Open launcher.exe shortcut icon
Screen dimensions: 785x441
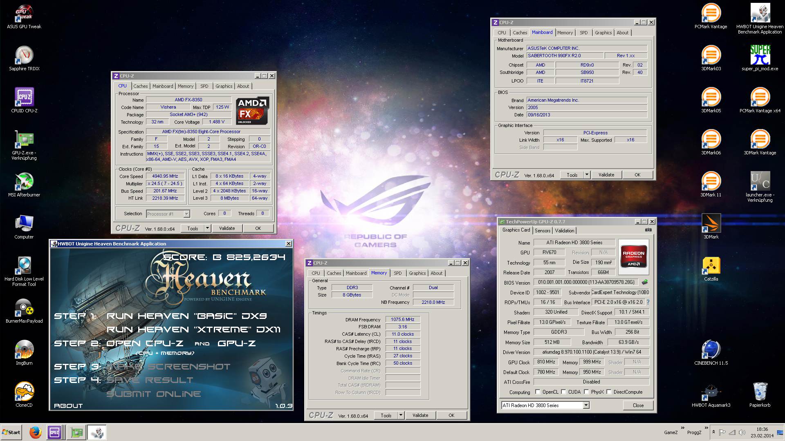pyautogui.click(x=760, y=187)
